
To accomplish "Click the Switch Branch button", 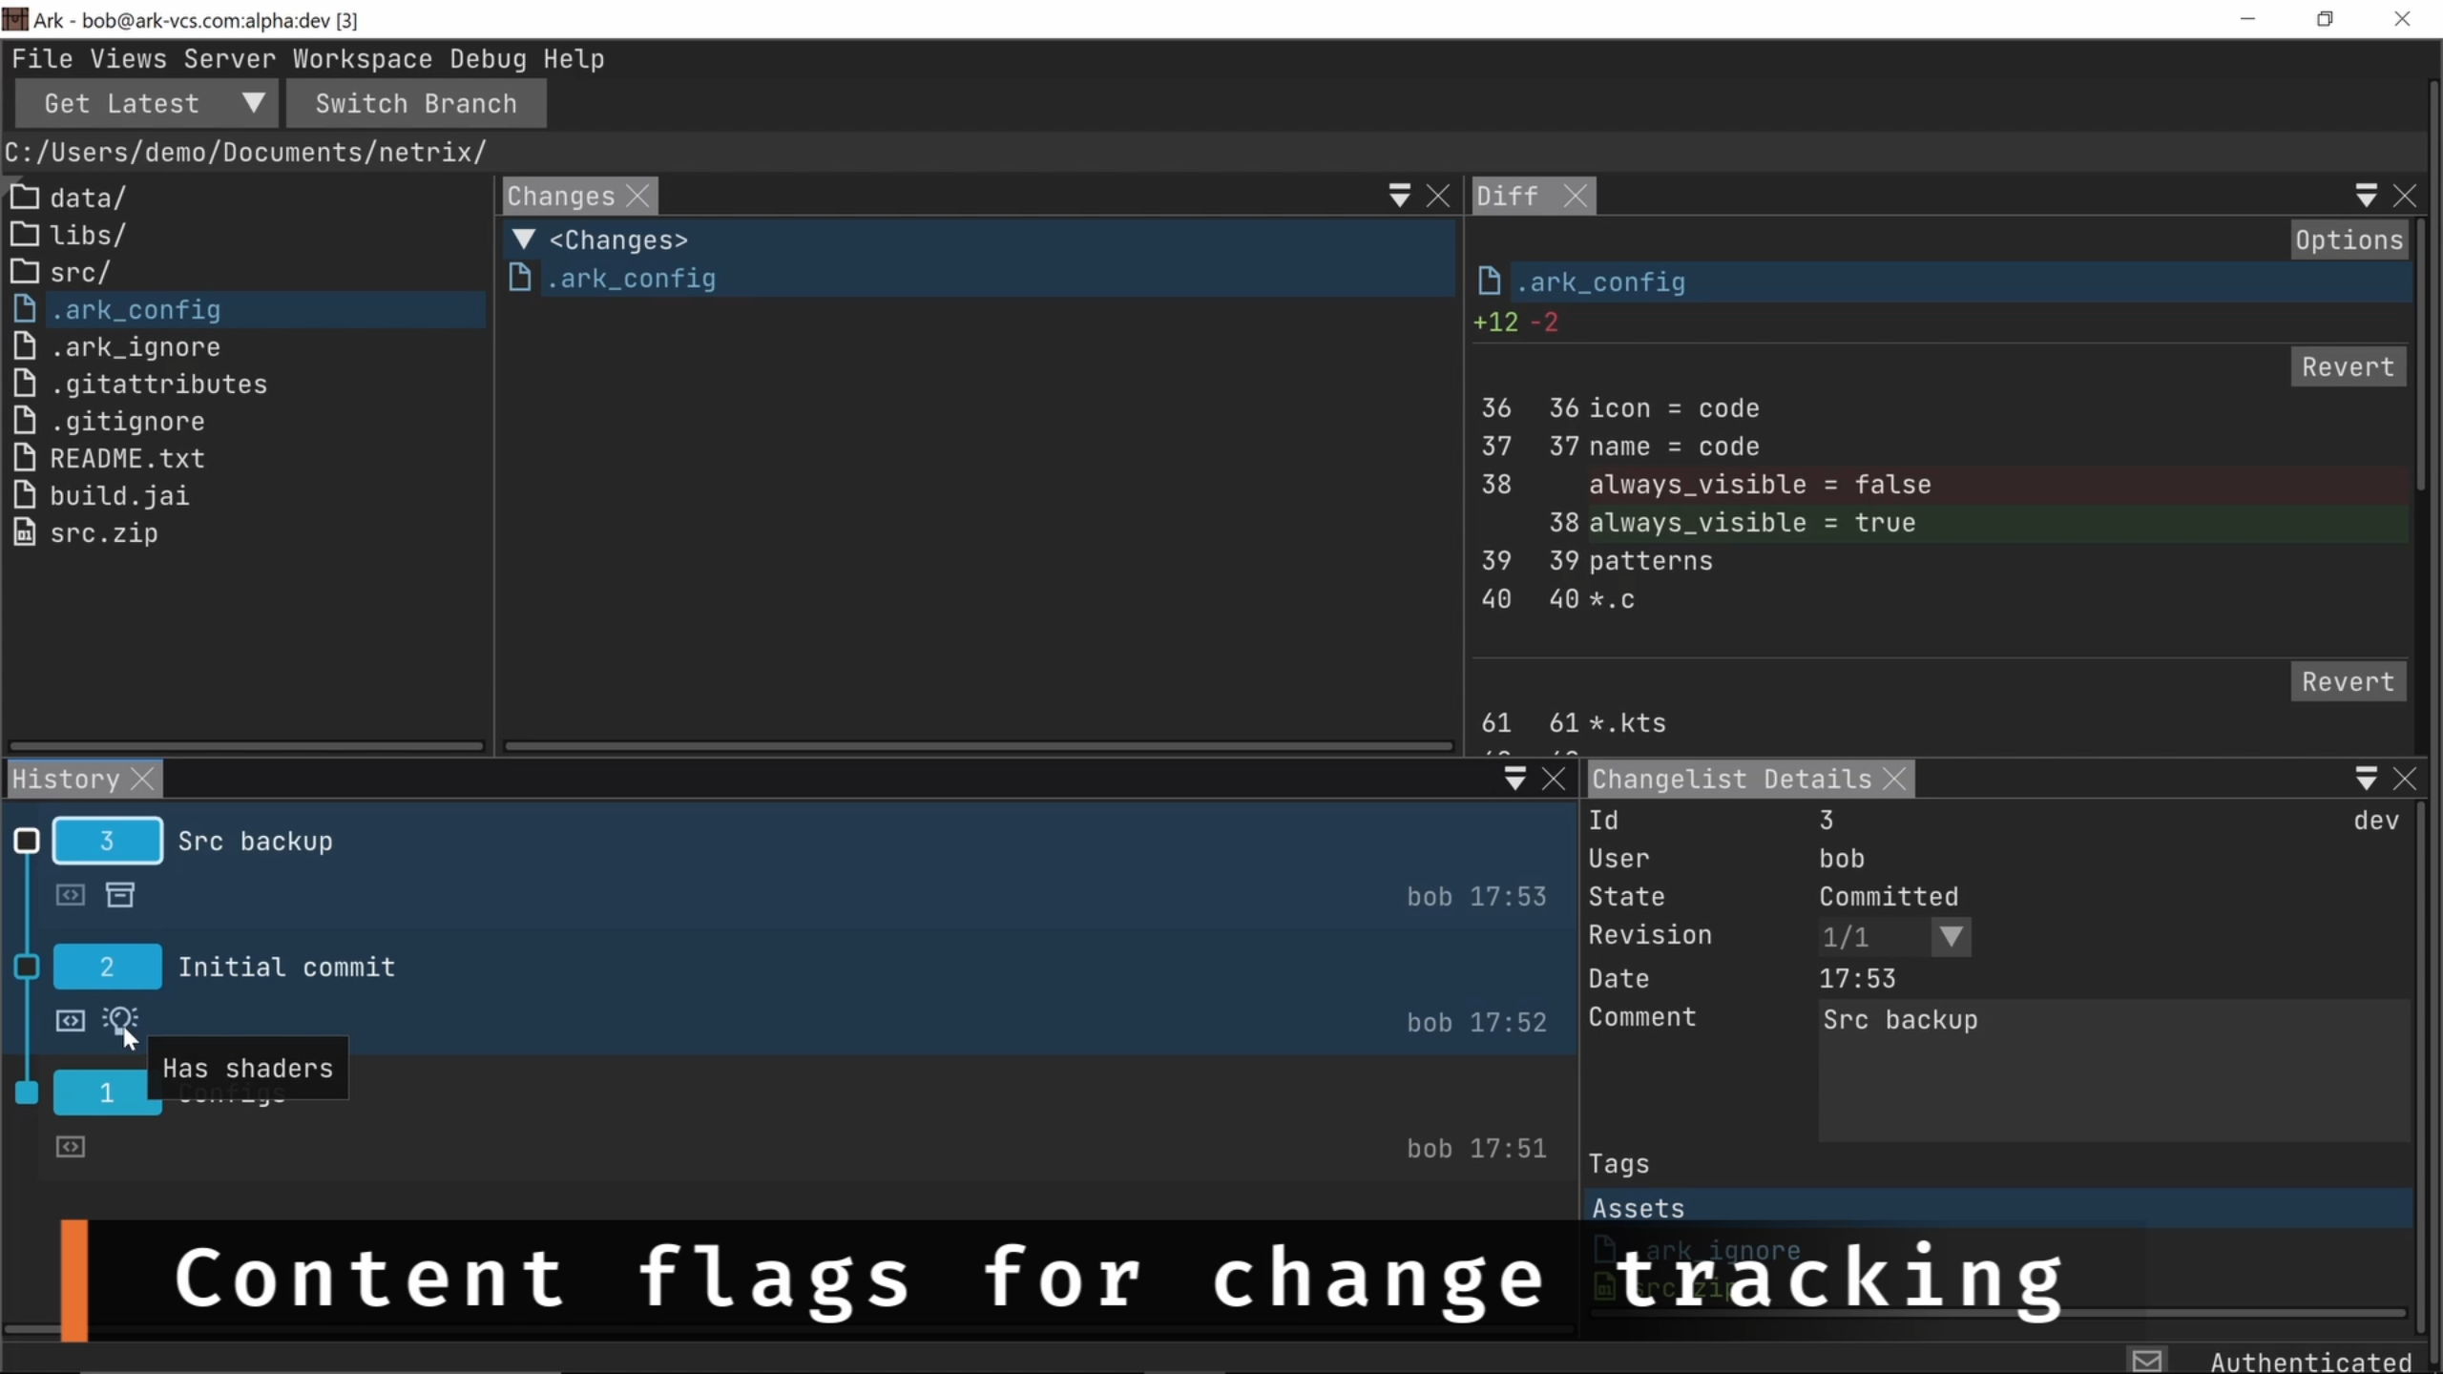I will [x=416, y=103].
